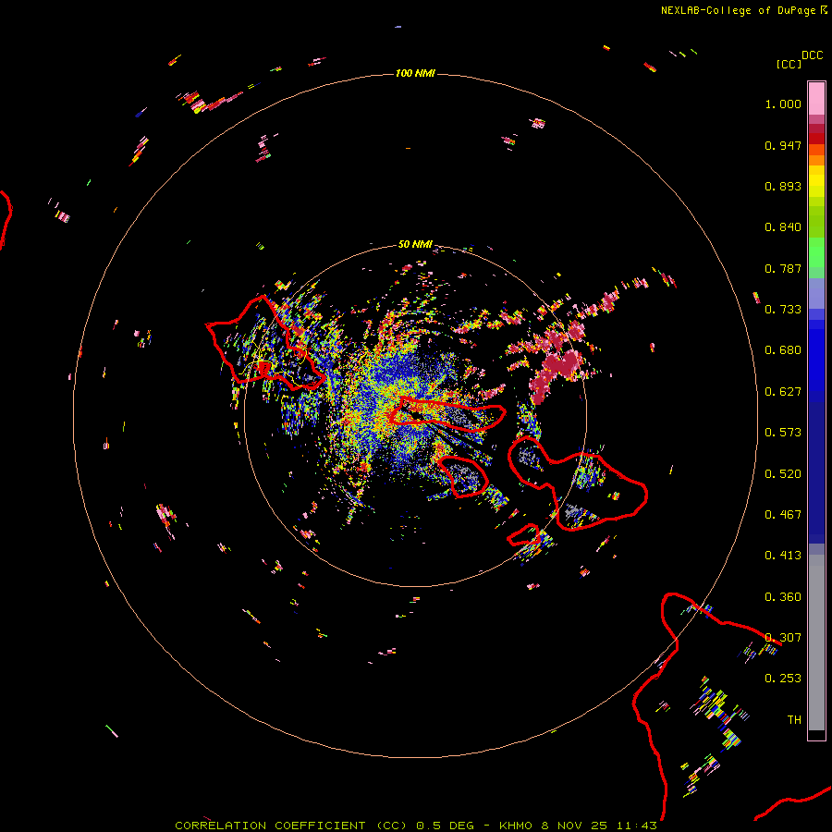832x832 pixels.
Task: Click CORRELATION COEFFICIENT in the bottom caption
Action: [x=270, y=826]
